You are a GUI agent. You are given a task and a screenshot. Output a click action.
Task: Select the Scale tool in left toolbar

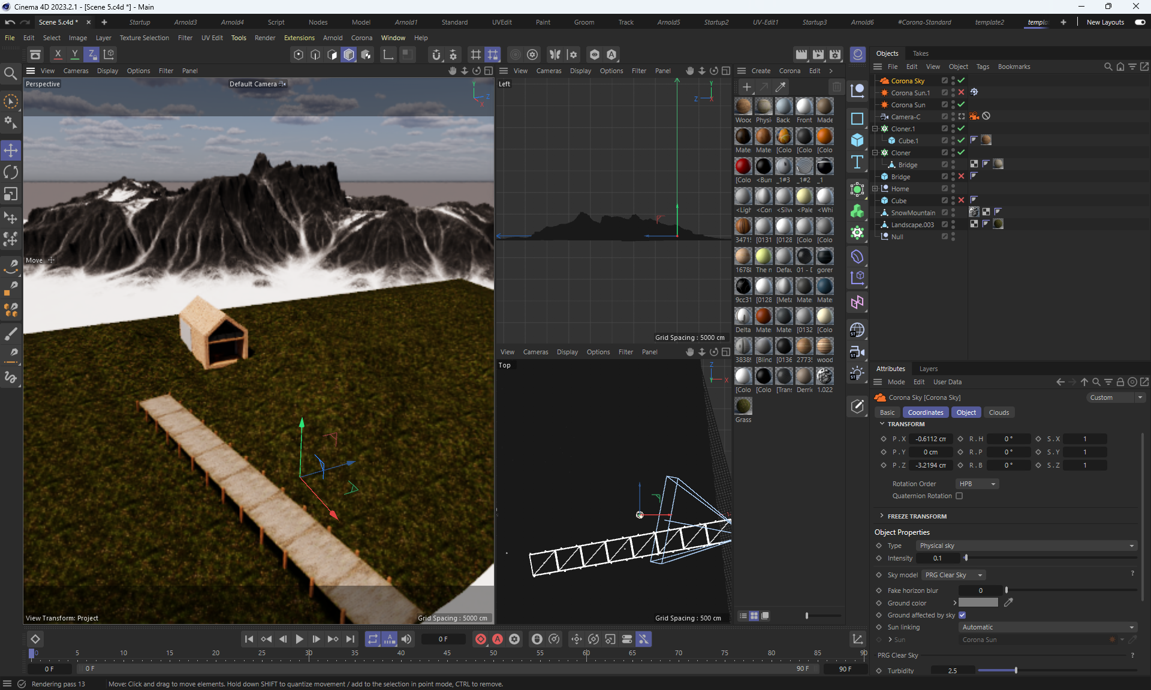pyautogui.click(x=11, y=194)
